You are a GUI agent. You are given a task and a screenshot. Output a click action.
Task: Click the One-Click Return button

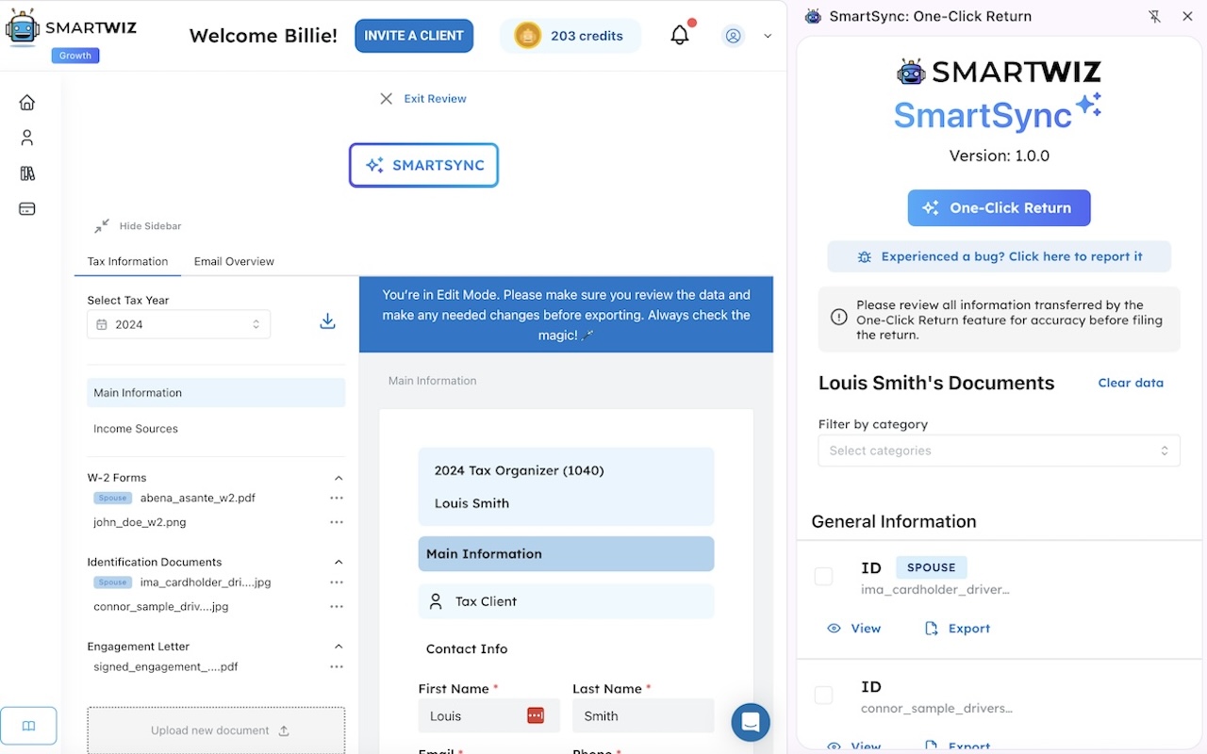pyautogui.click(x=1000, y=208)
